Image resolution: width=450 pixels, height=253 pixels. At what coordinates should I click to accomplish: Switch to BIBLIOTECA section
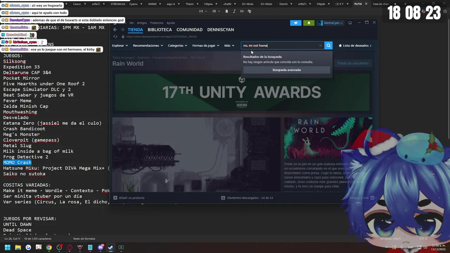click(x=160, y=30)
